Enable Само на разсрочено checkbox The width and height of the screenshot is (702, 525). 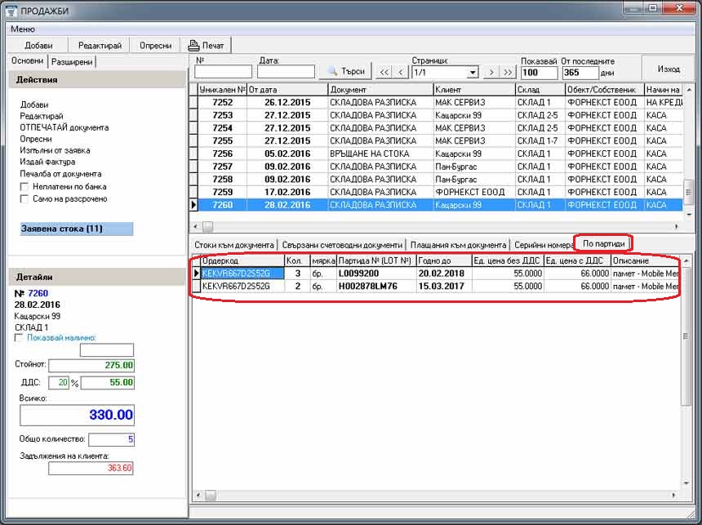click(24, 199)
